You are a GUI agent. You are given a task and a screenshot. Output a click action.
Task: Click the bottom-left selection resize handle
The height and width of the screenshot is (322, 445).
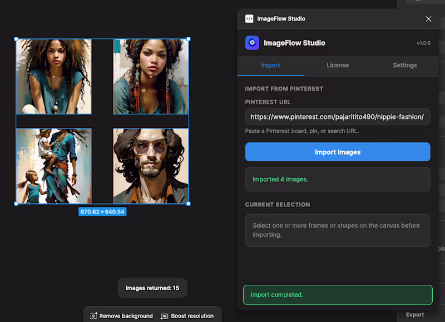click(x=16, y=204)
